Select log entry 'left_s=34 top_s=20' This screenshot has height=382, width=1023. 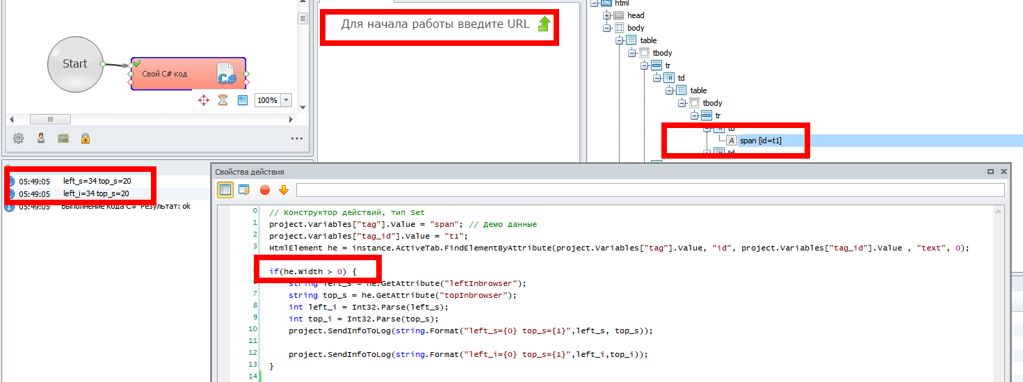click(x=97, y=181)
